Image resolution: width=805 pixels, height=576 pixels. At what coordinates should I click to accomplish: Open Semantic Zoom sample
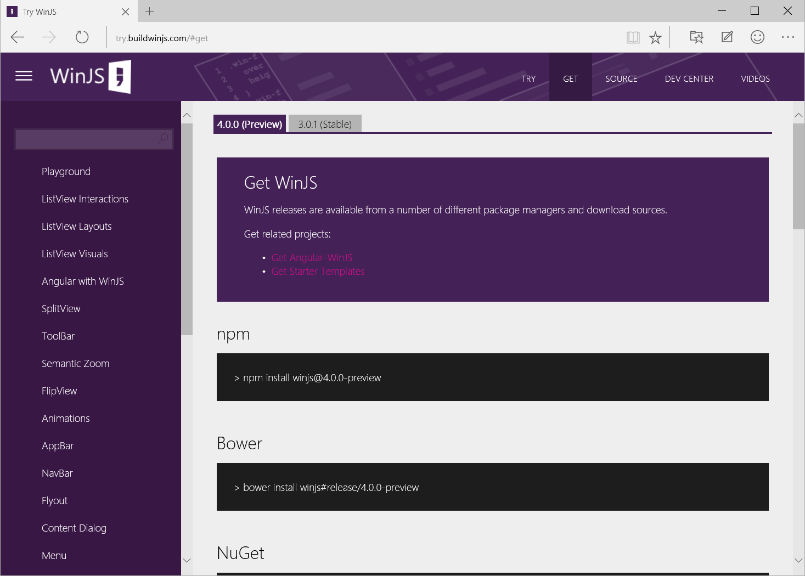[x=76, y=363]
